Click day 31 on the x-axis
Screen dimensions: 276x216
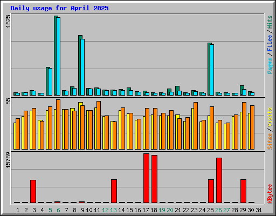259,210
